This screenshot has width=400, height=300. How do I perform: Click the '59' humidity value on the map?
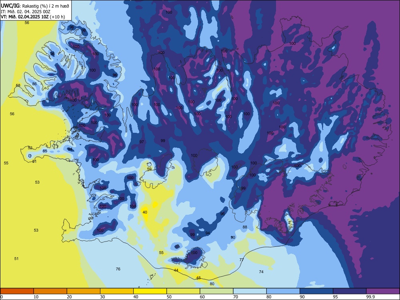149,169
